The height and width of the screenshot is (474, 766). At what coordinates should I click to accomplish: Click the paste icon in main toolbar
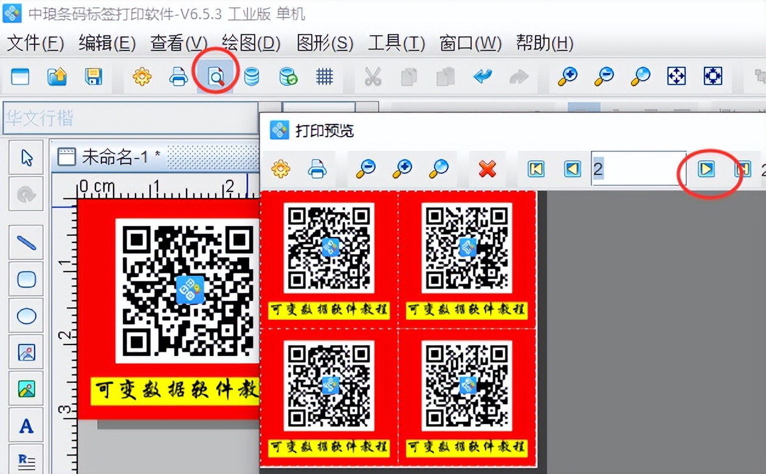click(x=446, y=77)
